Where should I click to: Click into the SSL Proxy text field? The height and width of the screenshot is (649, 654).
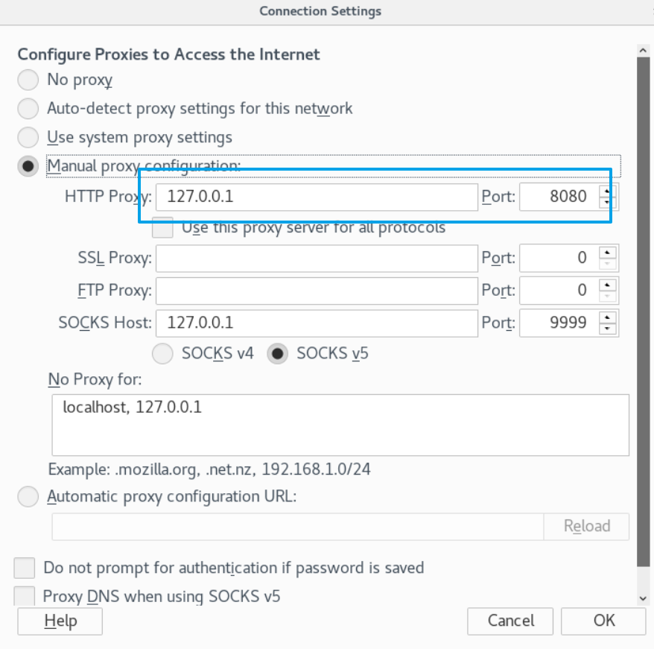pyautogui.click(x=317, y=259)
